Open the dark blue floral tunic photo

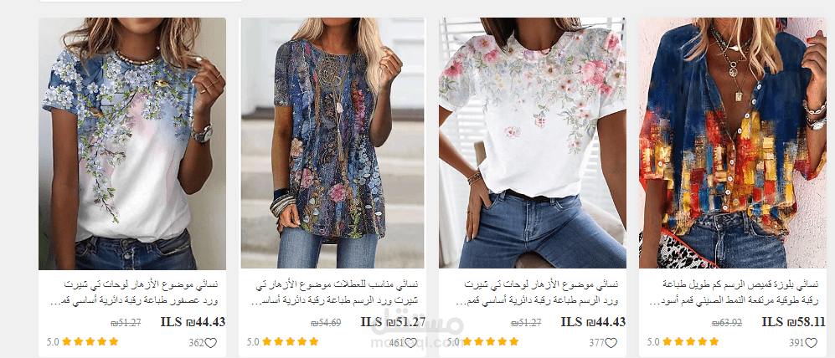click(332, 144)
